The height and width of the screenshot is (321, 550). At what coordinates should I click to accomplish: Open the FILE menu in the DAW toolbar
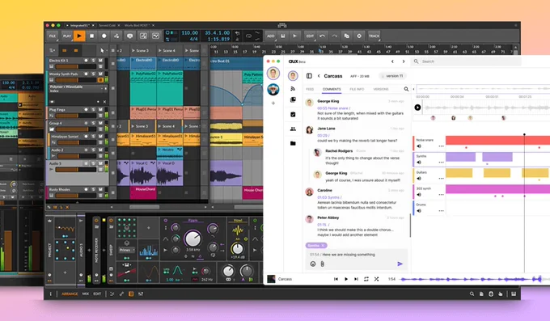pos(53,36)
